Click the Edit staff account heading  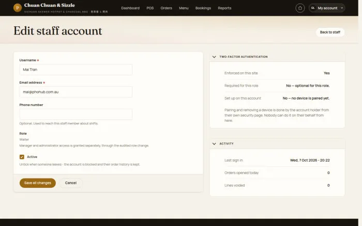(x=58, y=31)
